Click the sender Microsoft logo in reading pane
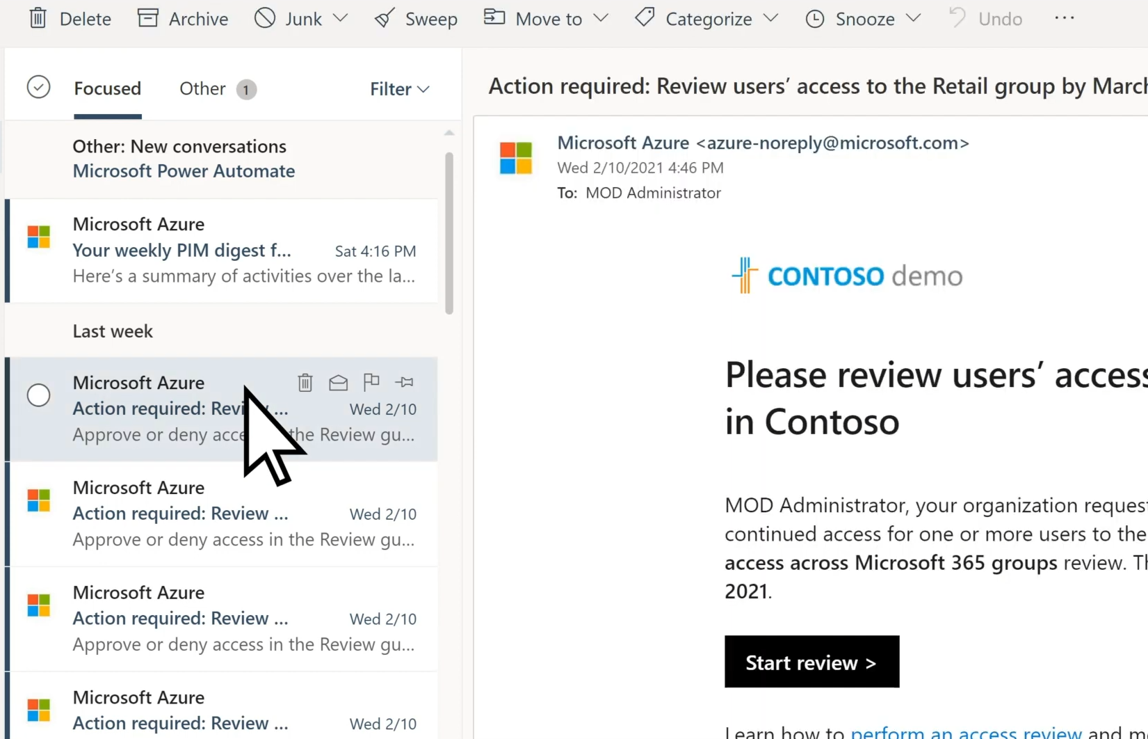The height and width of the screenshot is (739, 1148). [516, 158]
